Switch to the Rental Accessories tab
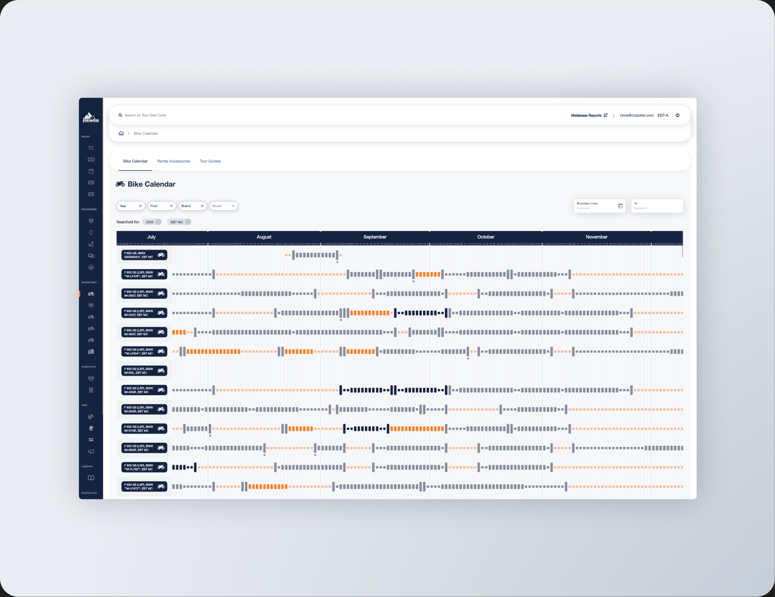 point(174,161)
